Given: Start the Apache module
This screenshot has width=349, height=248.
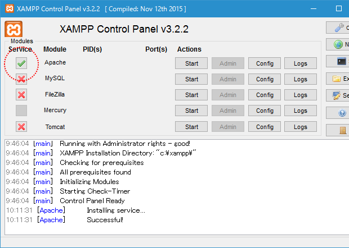Looking at the screenshot, I should (191, 63).
